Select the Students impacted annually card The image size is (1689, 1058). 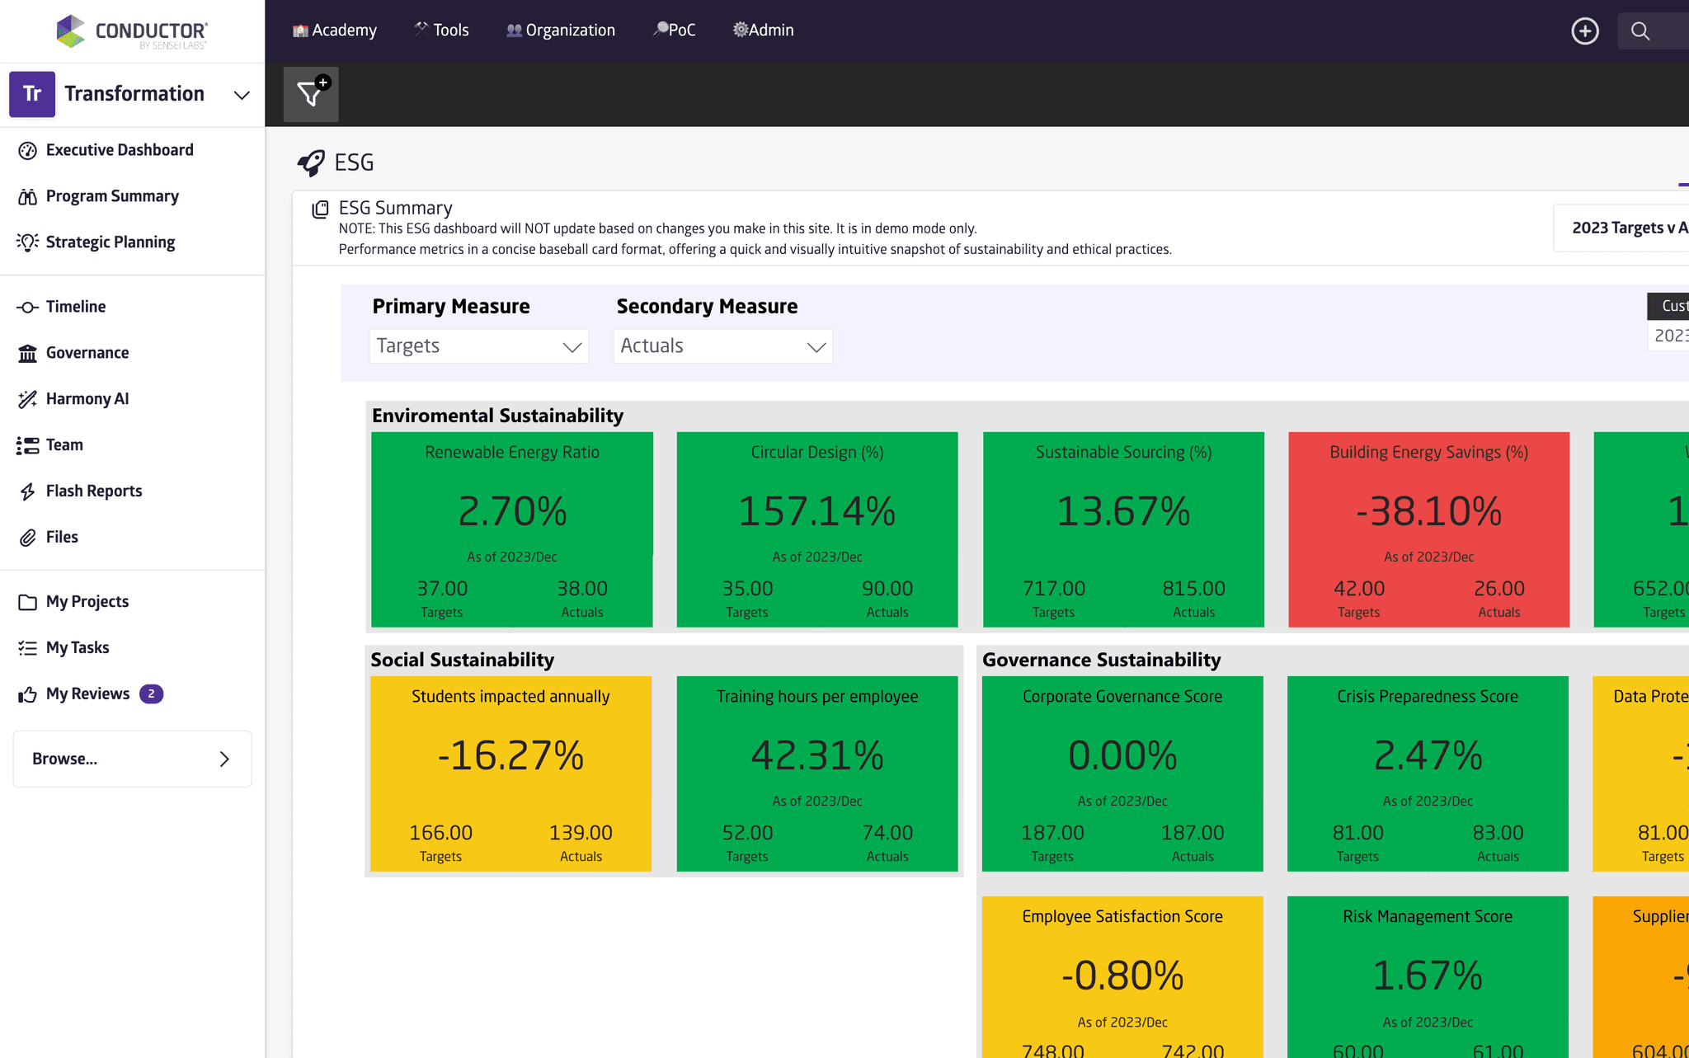[510, 774]
